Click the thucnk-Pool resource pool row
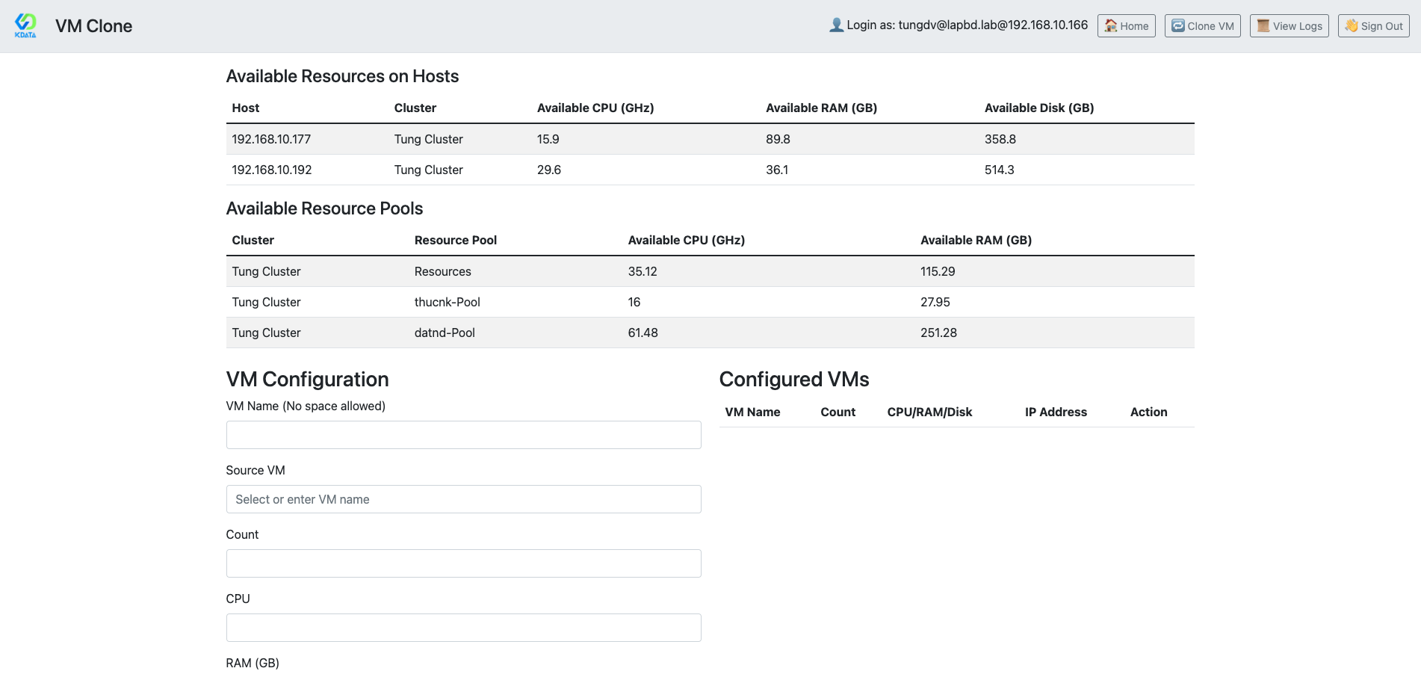The width and height of the screenshot is (1421, 677). 710,302
